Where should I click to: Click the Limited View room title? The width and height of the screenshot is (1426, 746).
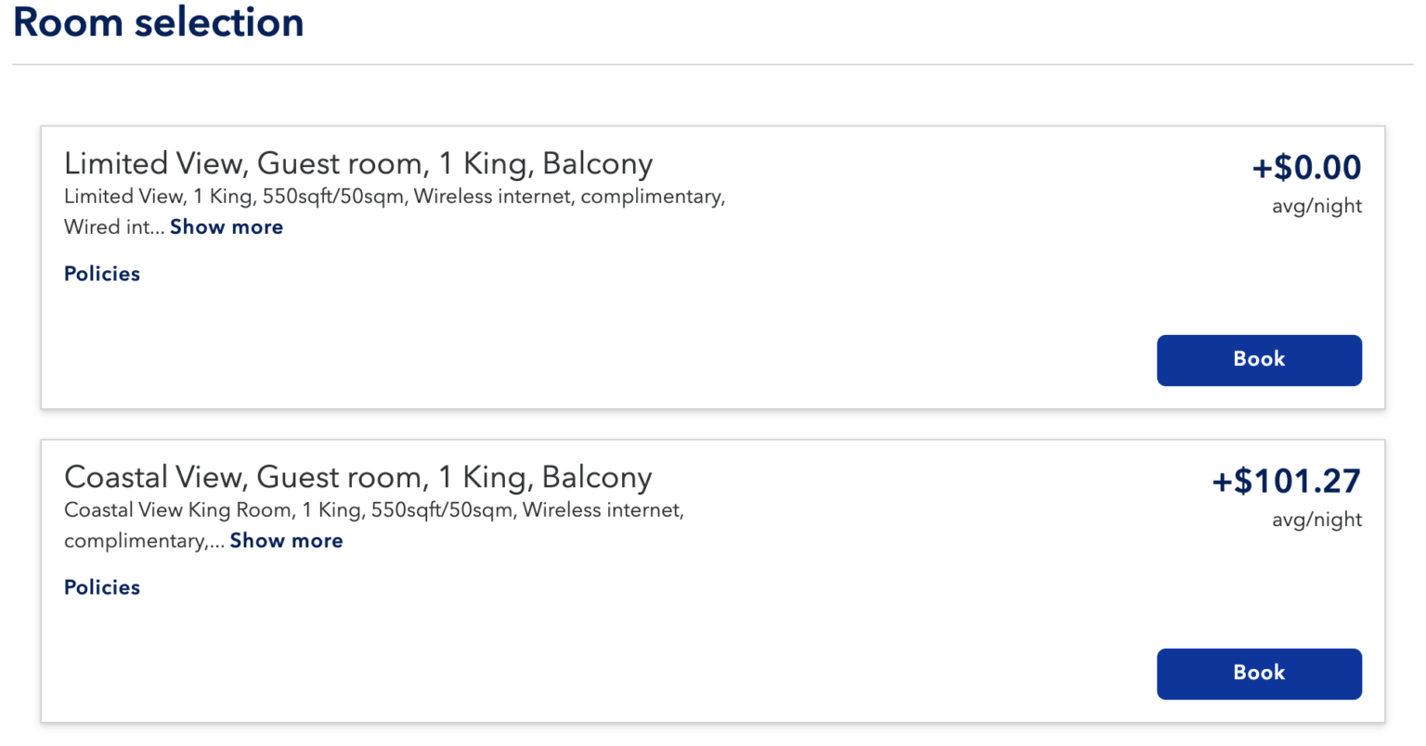(358, 164)
